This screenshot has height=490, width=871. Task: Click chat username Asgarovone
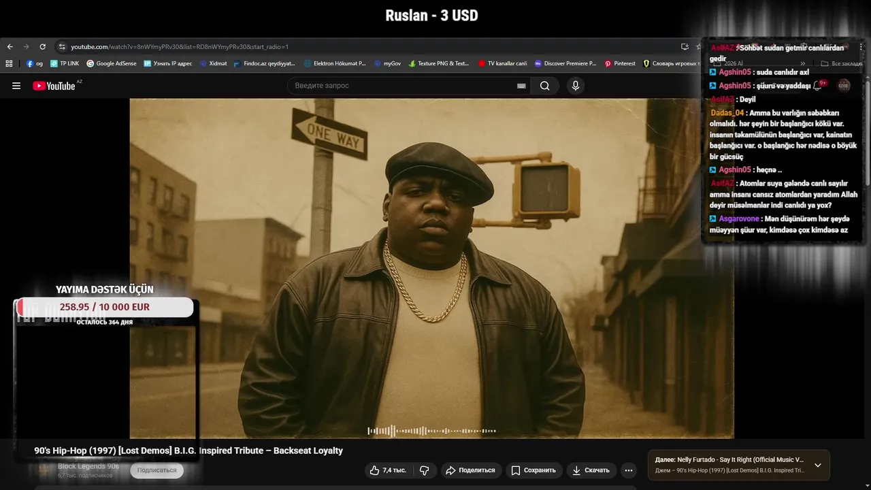739,218
